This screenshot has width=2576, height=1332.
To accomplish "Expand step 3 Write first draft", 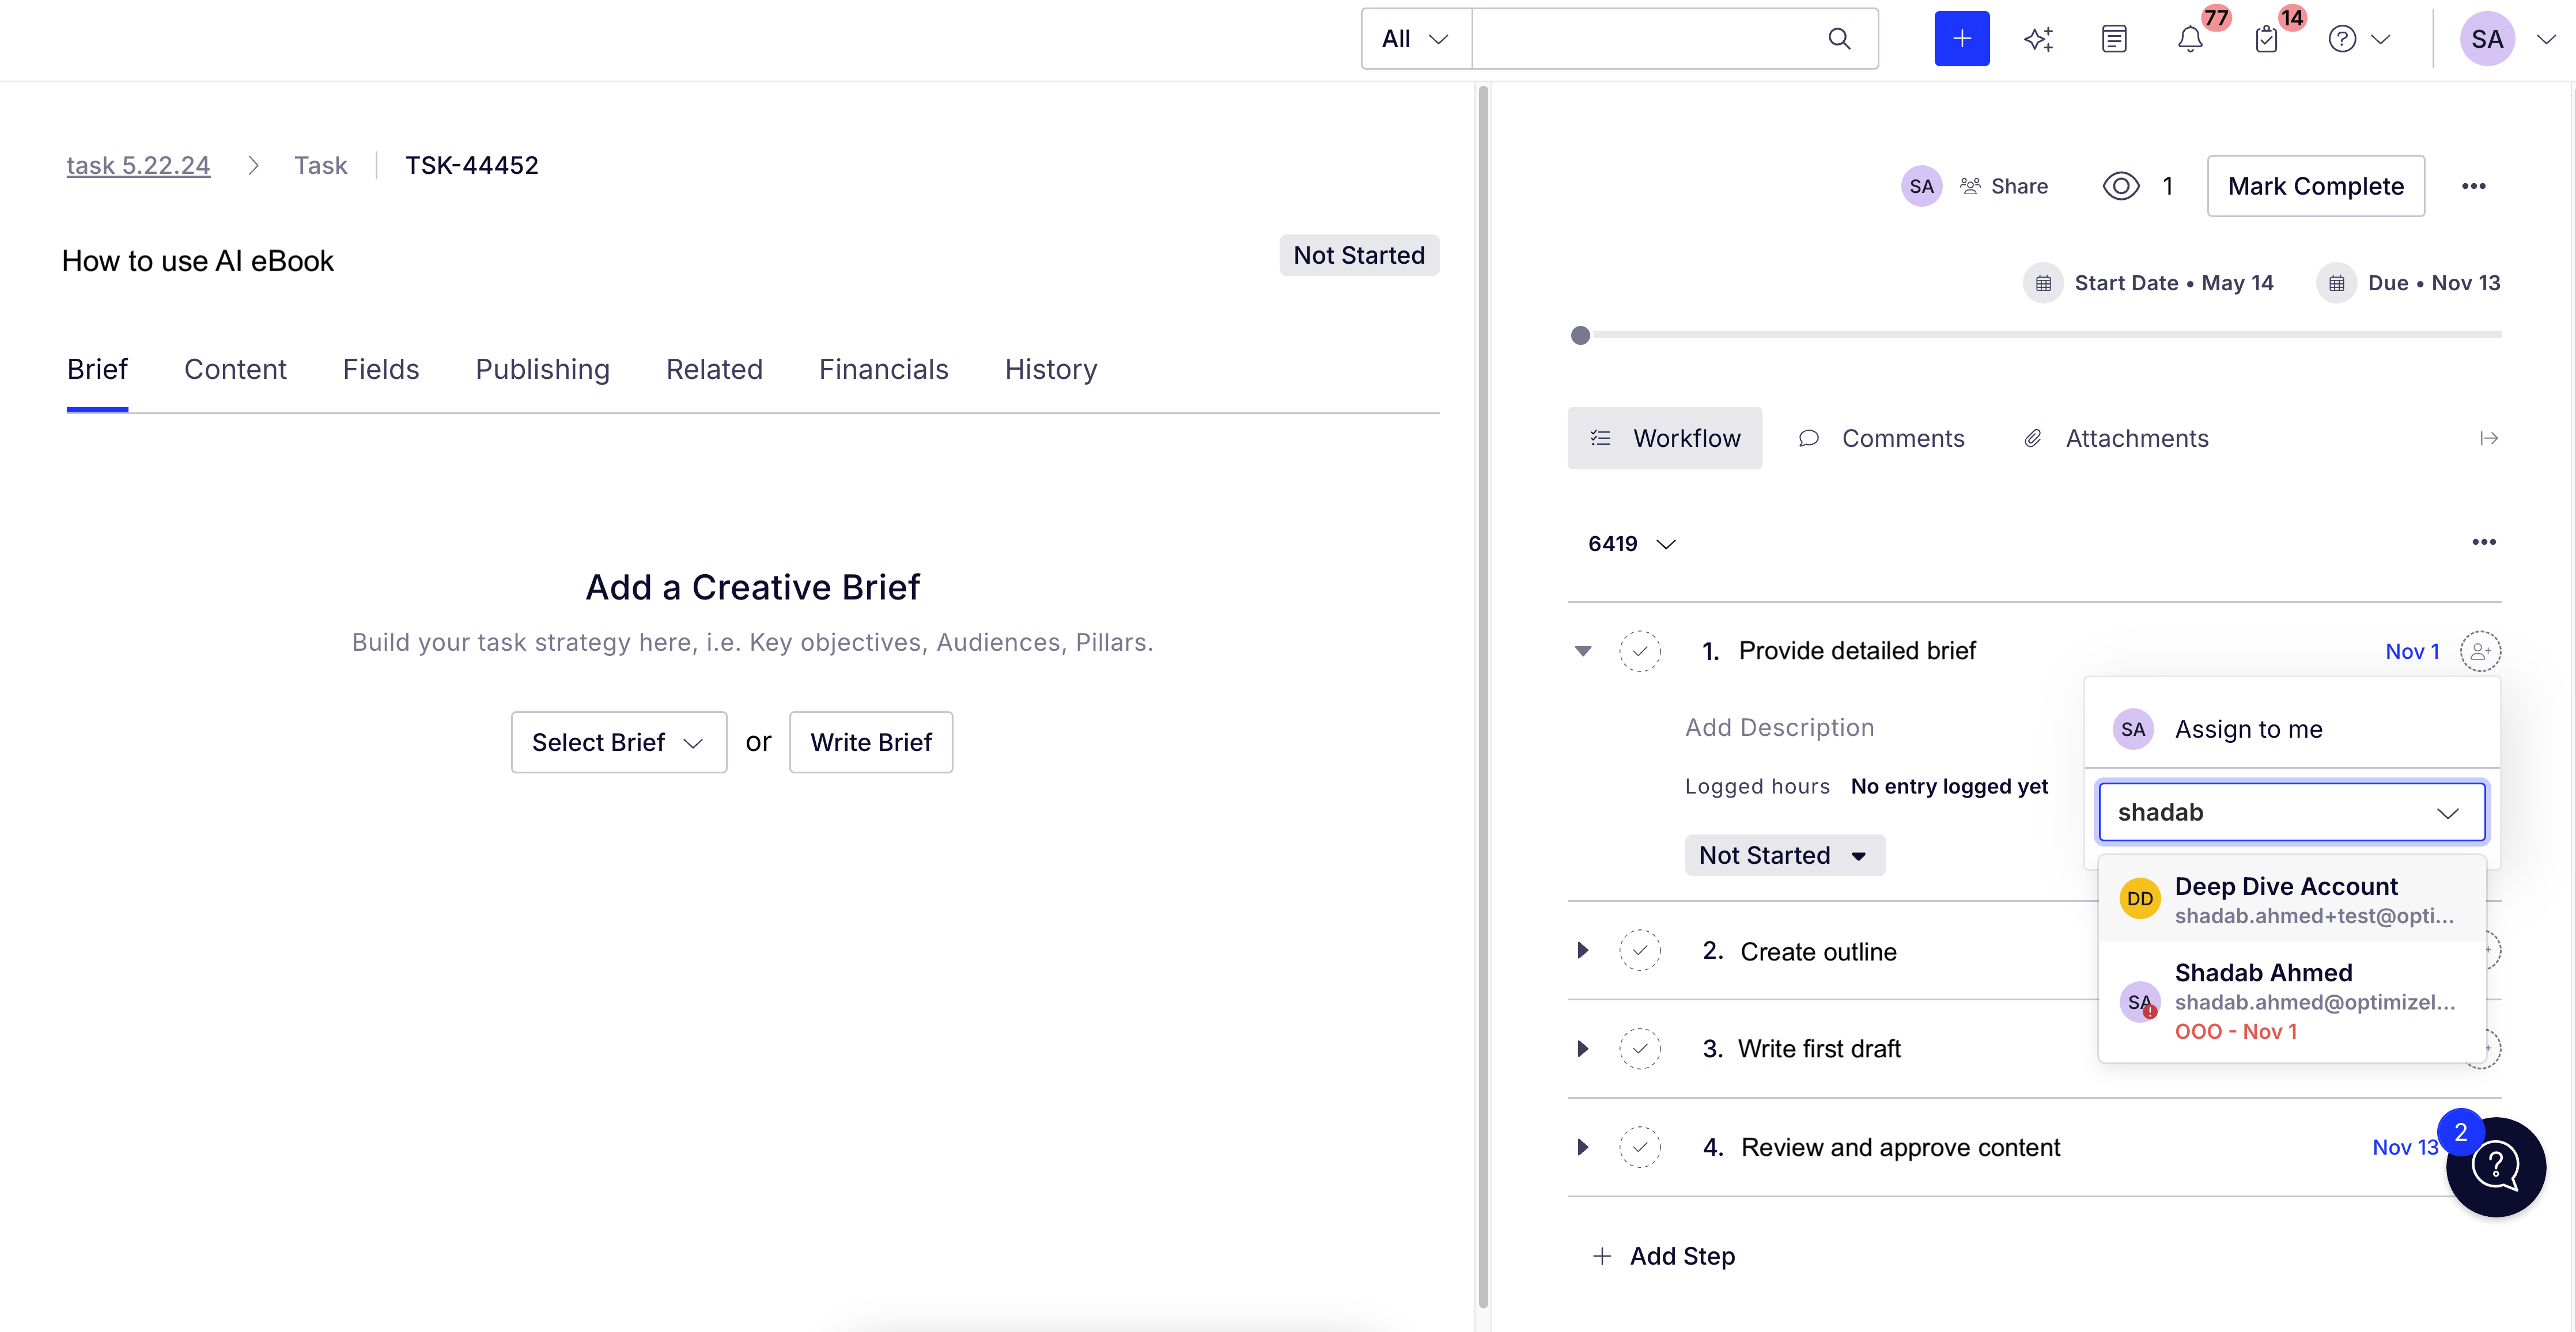I will [1583, 1049].
